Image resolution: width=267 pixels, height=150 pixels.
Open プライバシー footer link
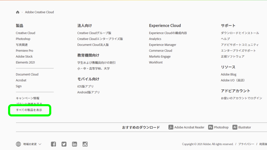(246, 144)
